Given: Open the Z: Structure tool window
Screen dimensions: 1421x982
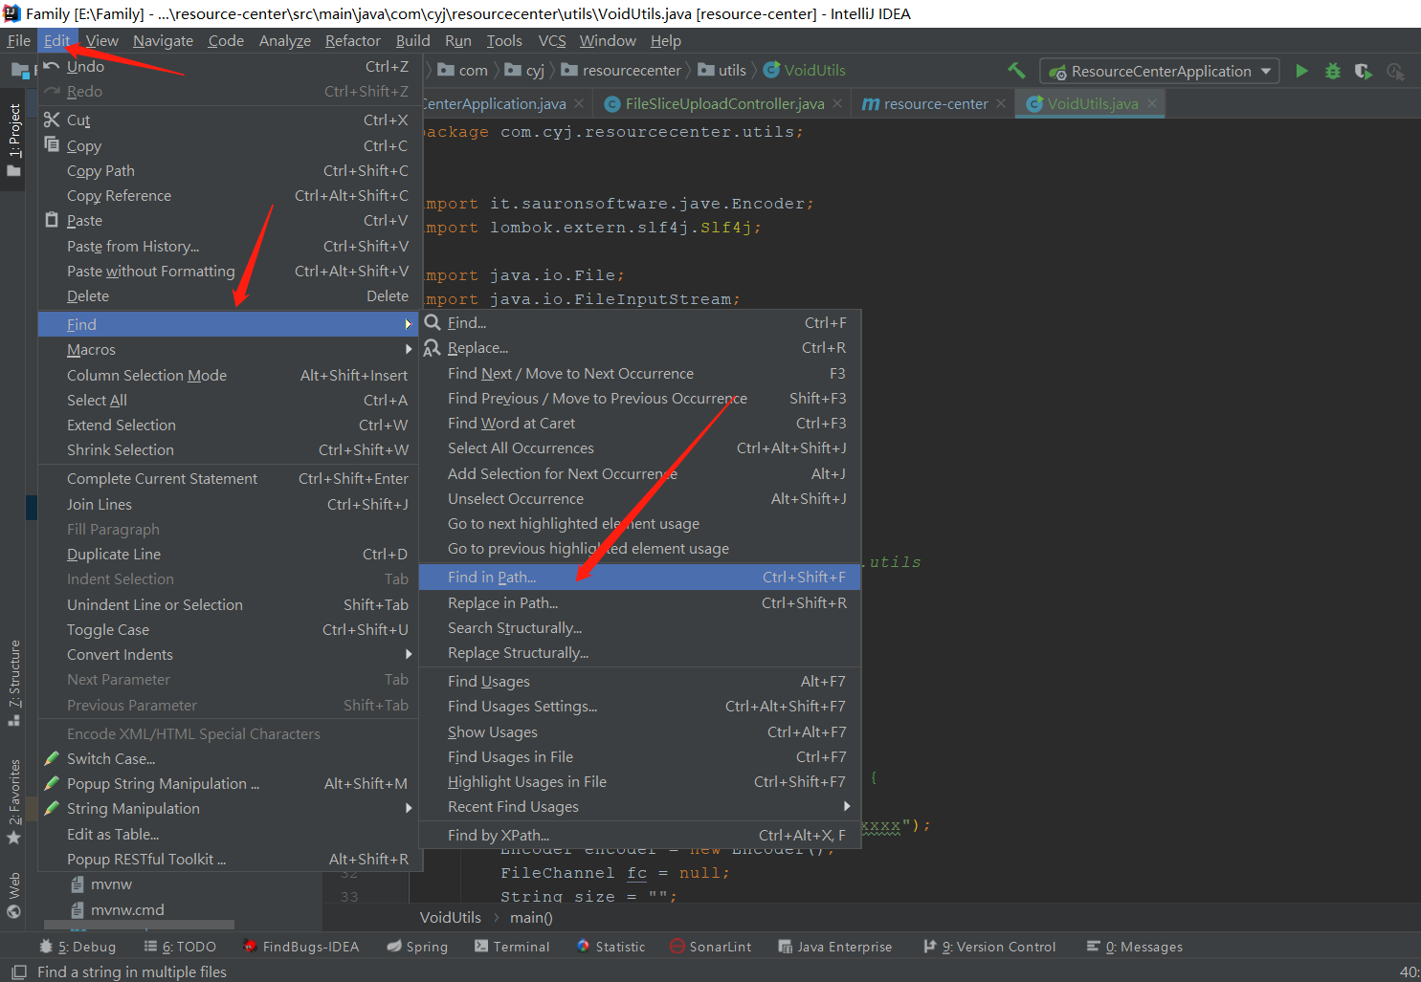Looking at the screenshot, I should pyautogui.click(x=13, y=683).
